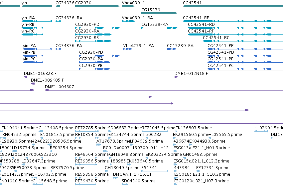Viewport: 283px width, 186px height.
Task: Open EST RE72785.5prime
Action: (x=92, y=128)
